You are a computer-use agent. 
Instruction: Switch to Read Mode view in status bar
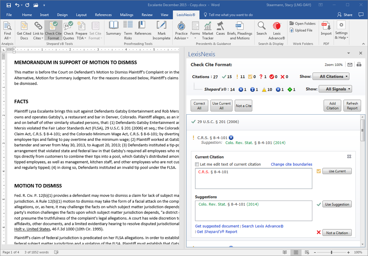(x=285, y=252)
